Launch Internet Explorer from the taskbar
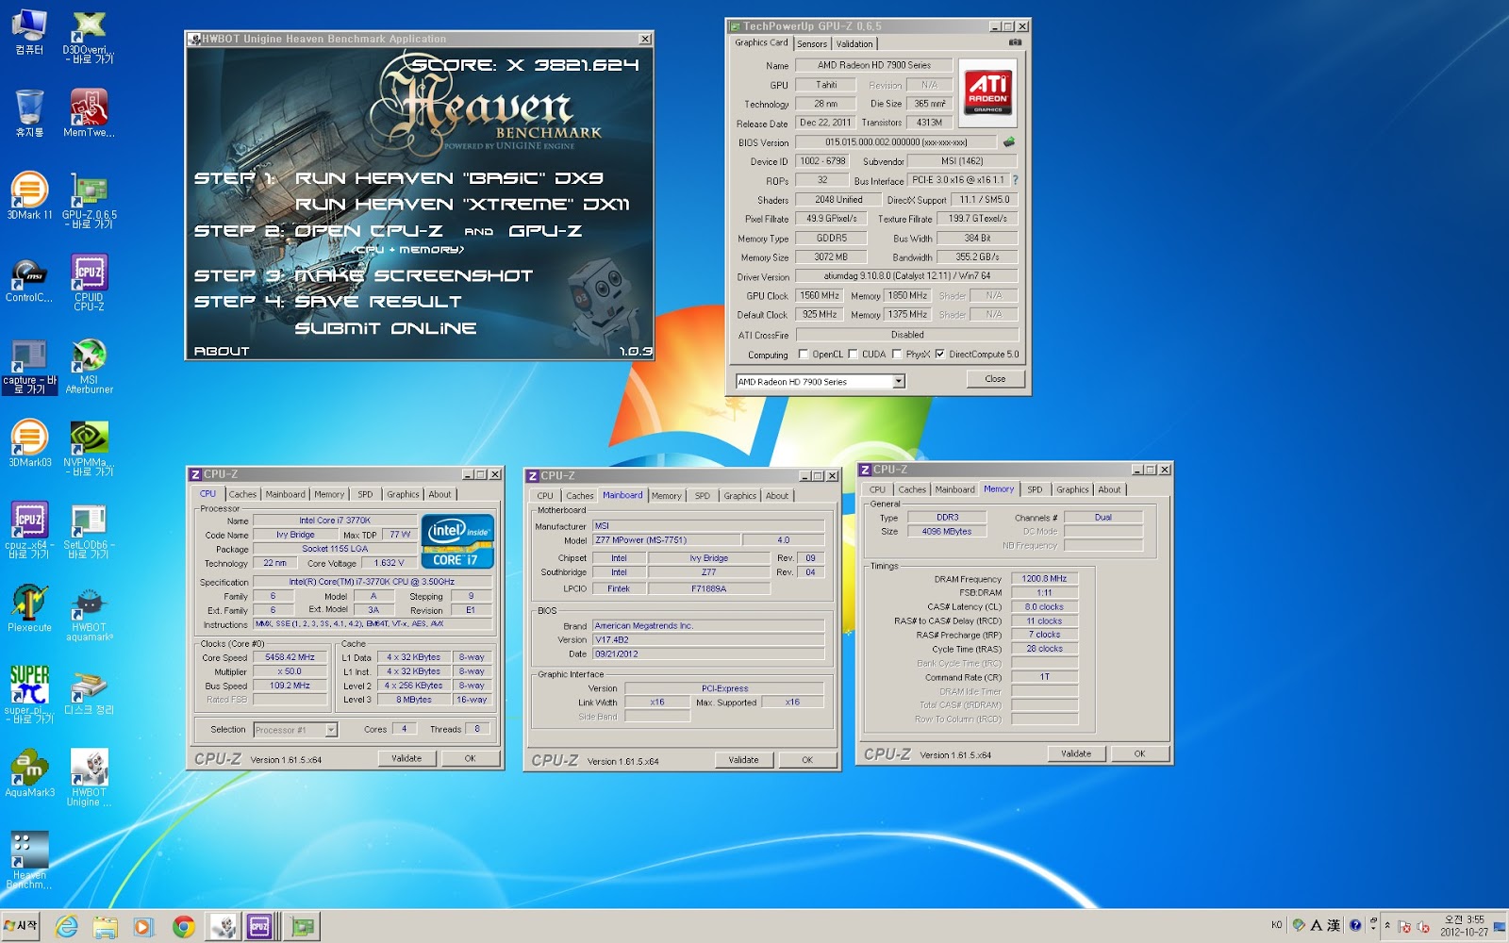Screen dimensions: 1509x943 pos(66,927)
